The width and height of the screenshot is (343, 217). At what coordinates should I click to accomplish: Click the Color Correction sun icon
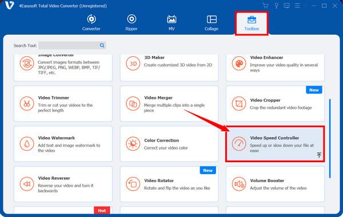click(133, 144)
